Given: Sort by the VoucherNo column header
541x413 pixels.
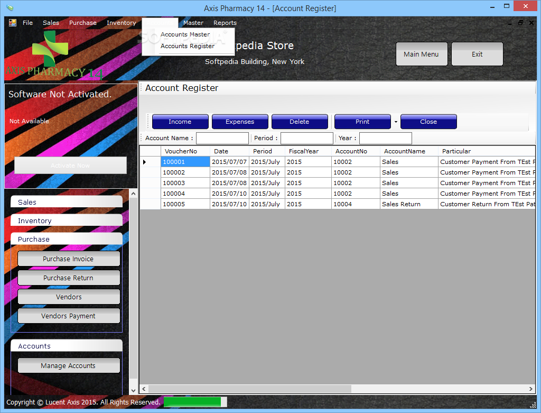Looking at the screenshot, I should coord(185,151).
